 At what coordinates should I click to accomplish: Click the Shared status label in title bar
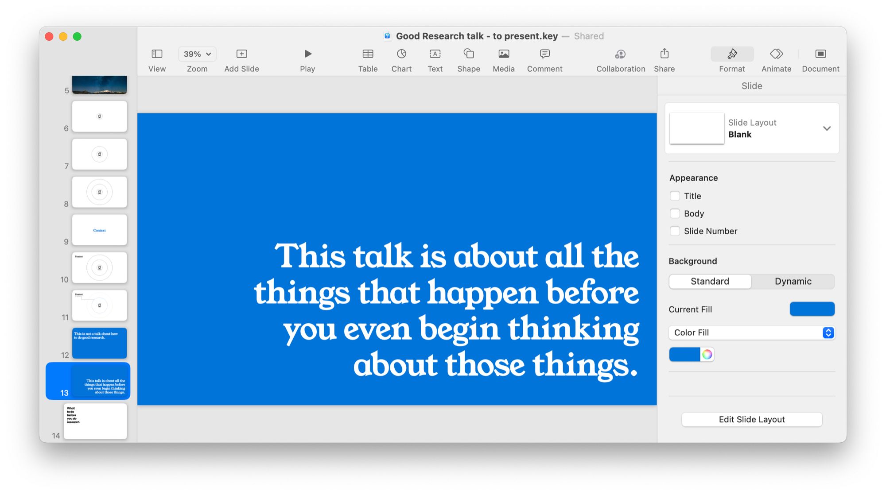(x=589, y=36)
